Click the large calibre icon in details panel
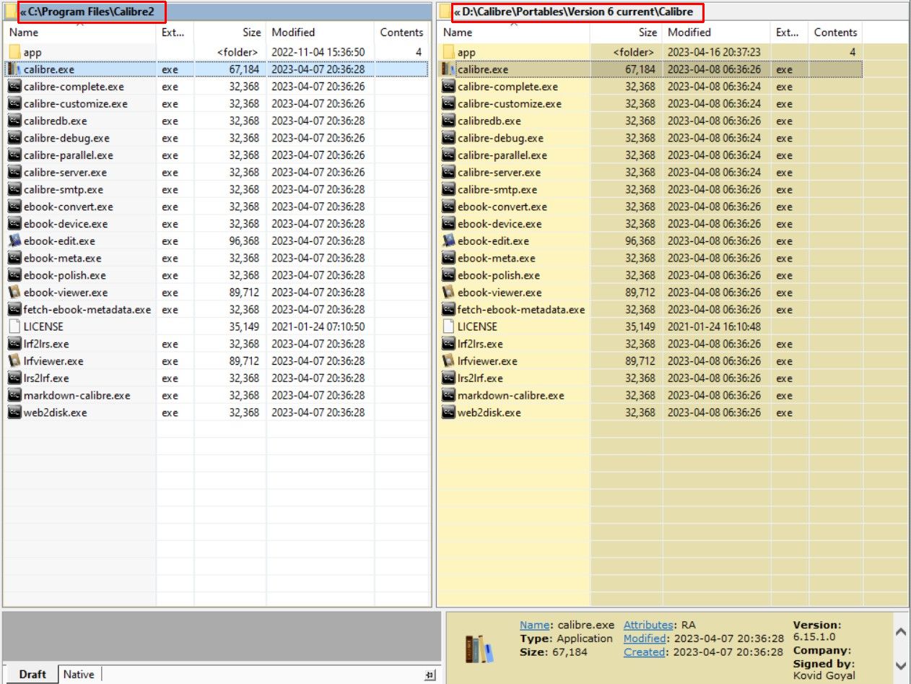Image resolution: width=911 pixels, height=684 pixels. (480, 649)
